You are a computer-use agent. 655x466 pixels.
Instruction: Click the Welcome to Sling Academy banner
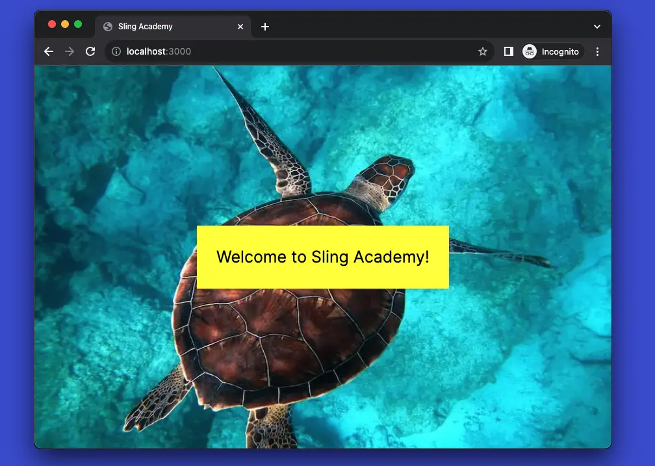(323, 257)
